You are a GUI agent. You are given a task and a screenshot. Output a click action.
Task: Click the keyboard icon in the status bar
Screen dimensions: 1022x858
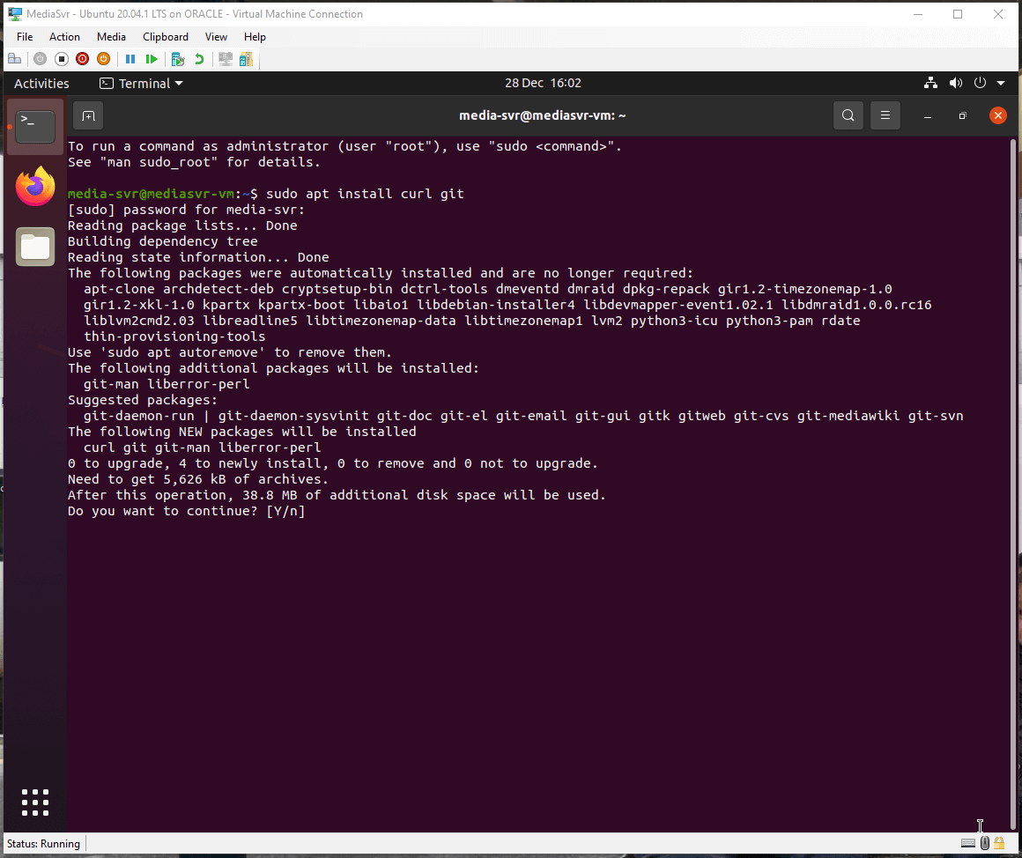pyautogui.click(x=968, y=844)
